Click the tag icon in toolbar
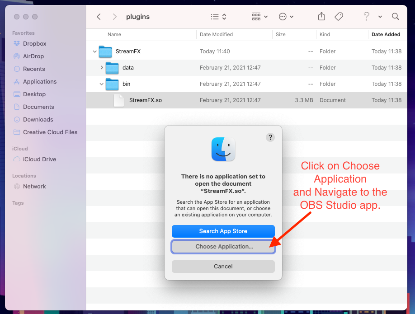415x314 pixels. pos(339,17)
